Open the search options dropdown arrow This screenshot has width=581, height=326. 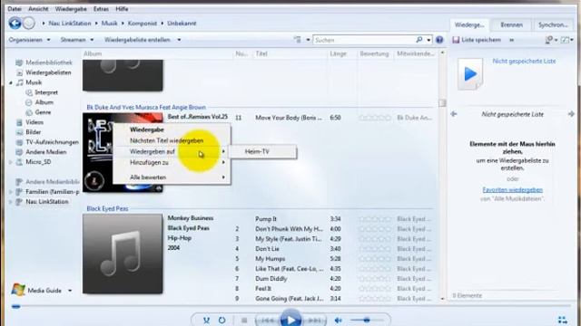[x=428, y=40]
